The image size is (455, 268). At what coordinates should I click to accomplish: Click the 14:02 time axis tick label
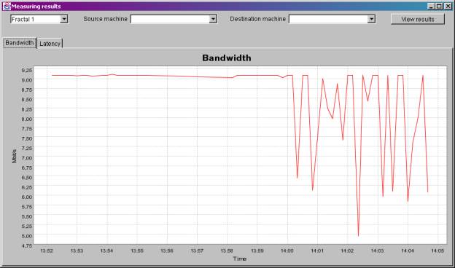click(x=347, y=251)
